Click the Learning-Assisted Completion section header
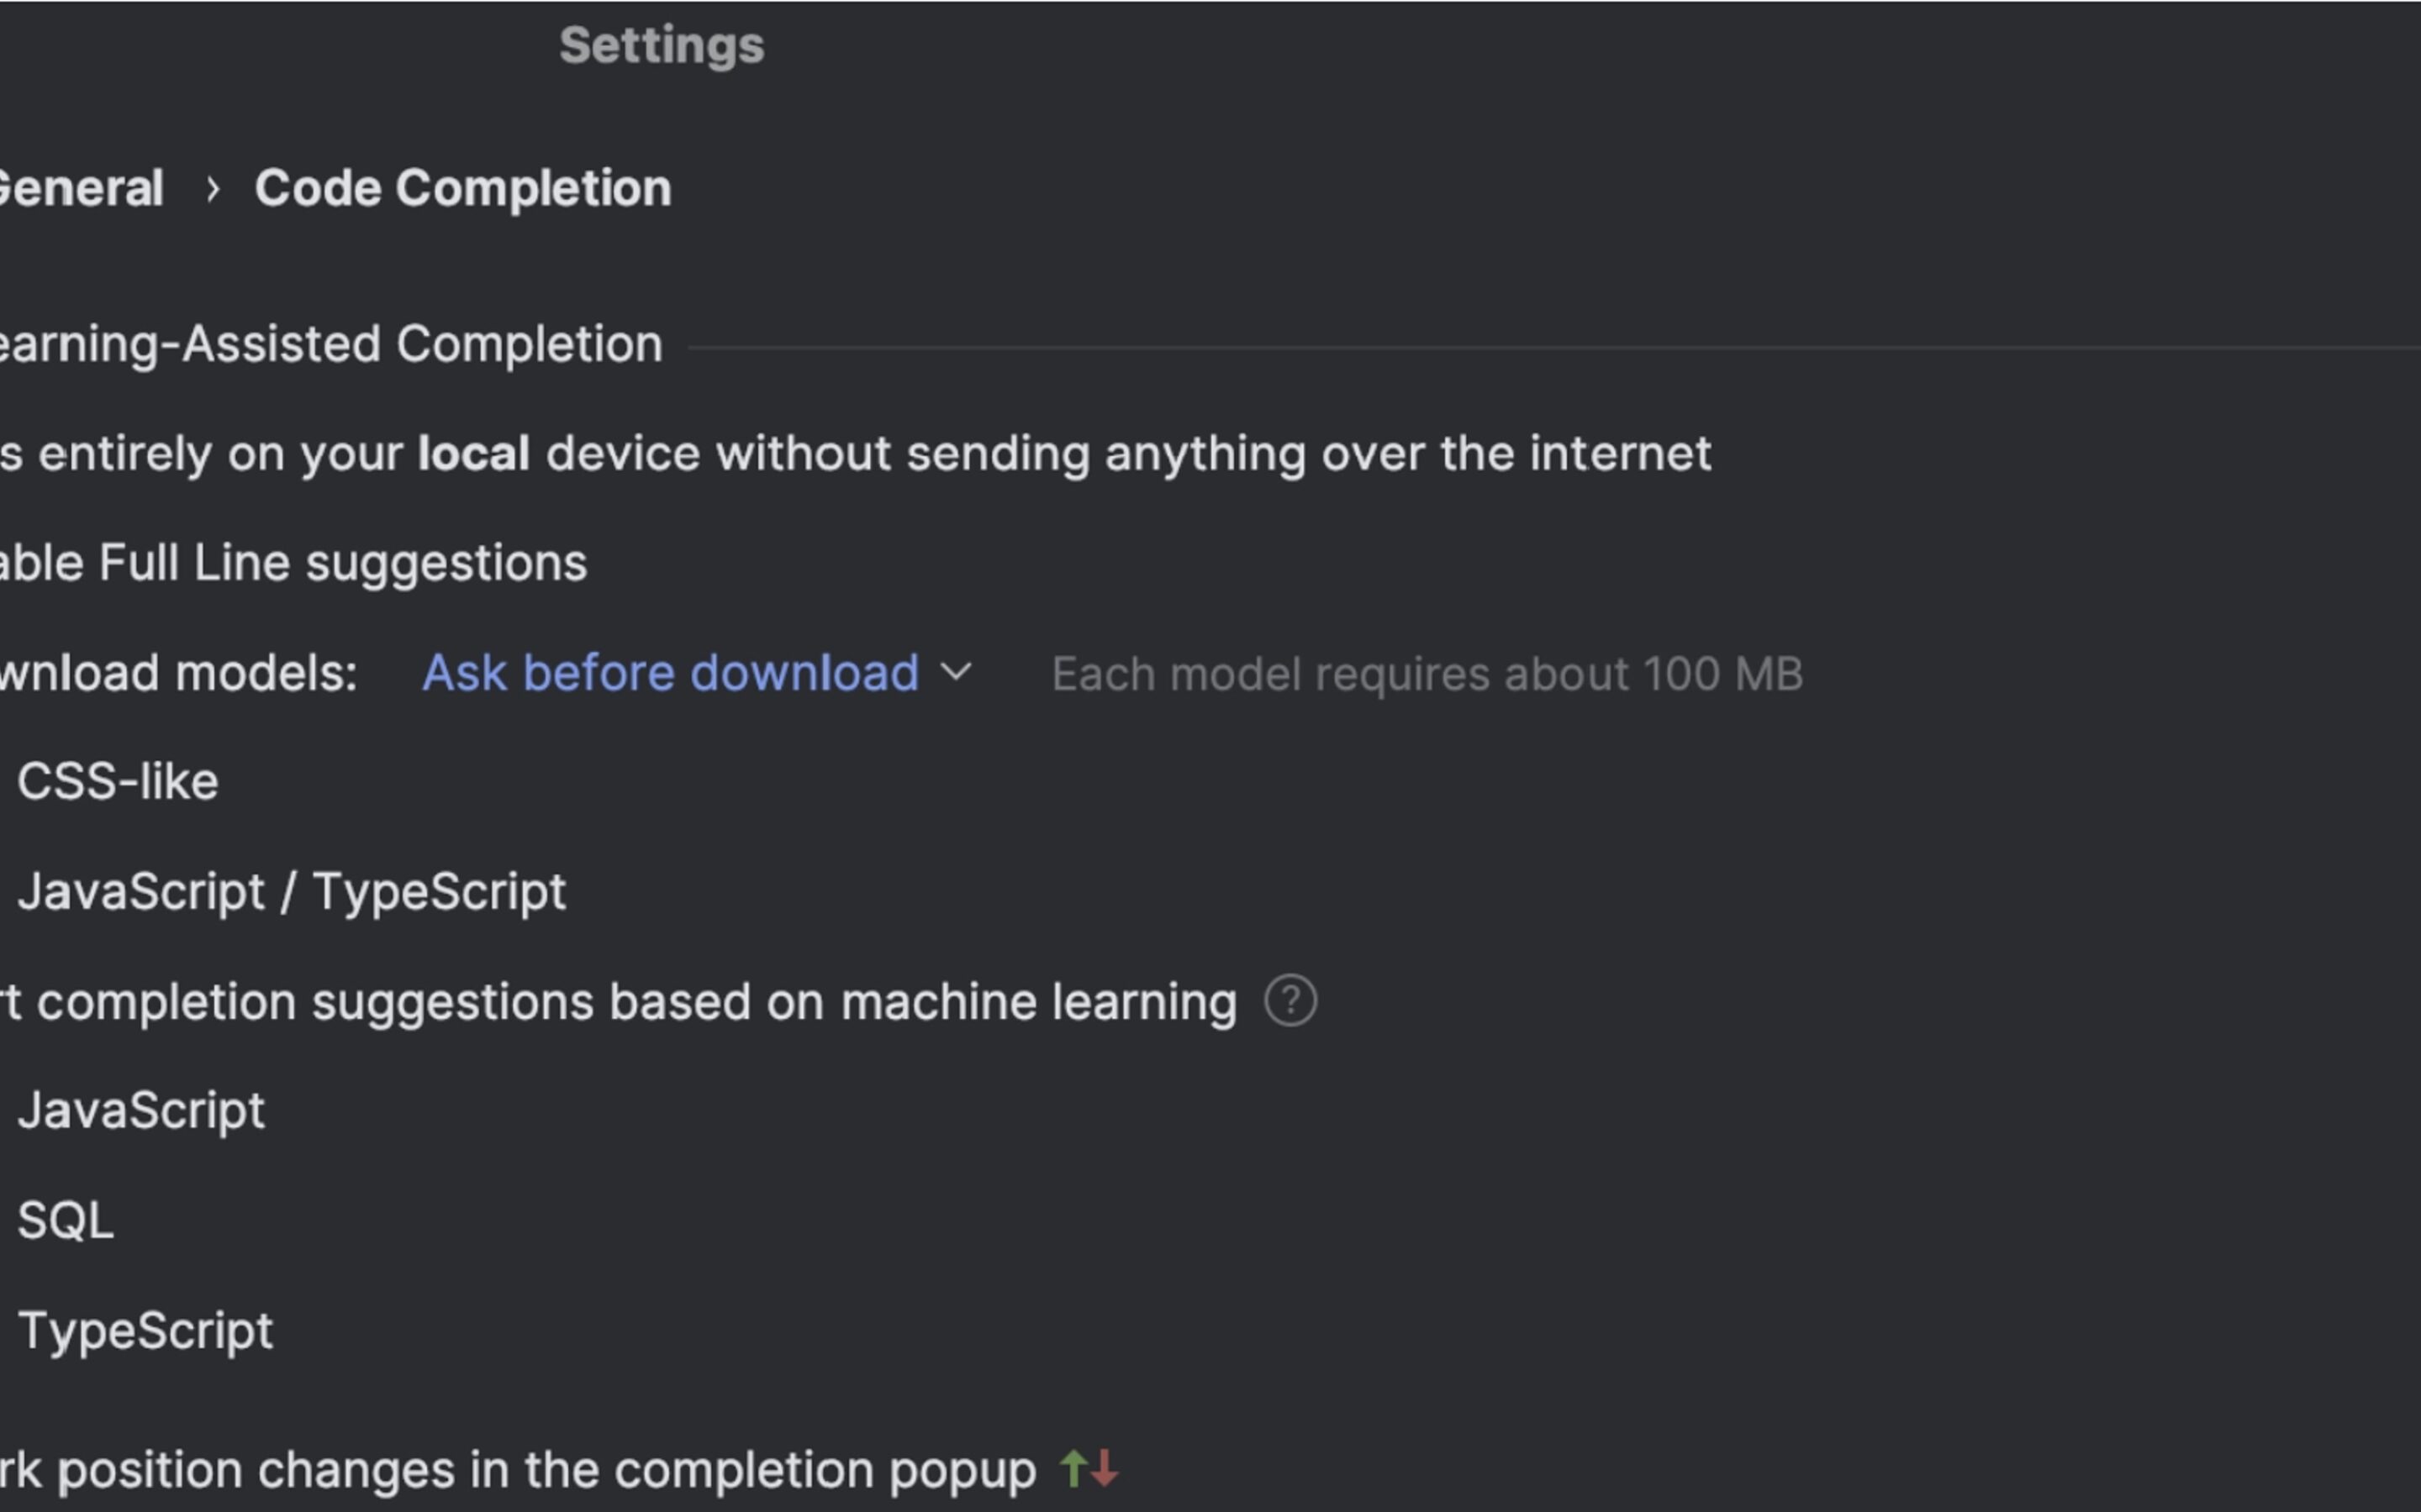Image resolution: width=2421 pixels, height=1512 pixels. click(x=330, y=345)
